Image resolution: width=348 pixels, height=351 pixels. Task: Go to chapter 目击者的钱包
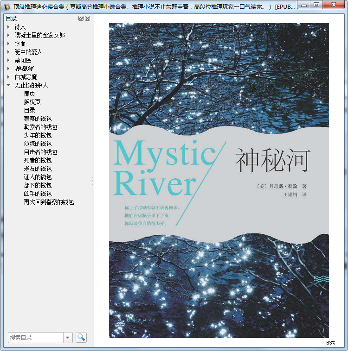(41, 152)
